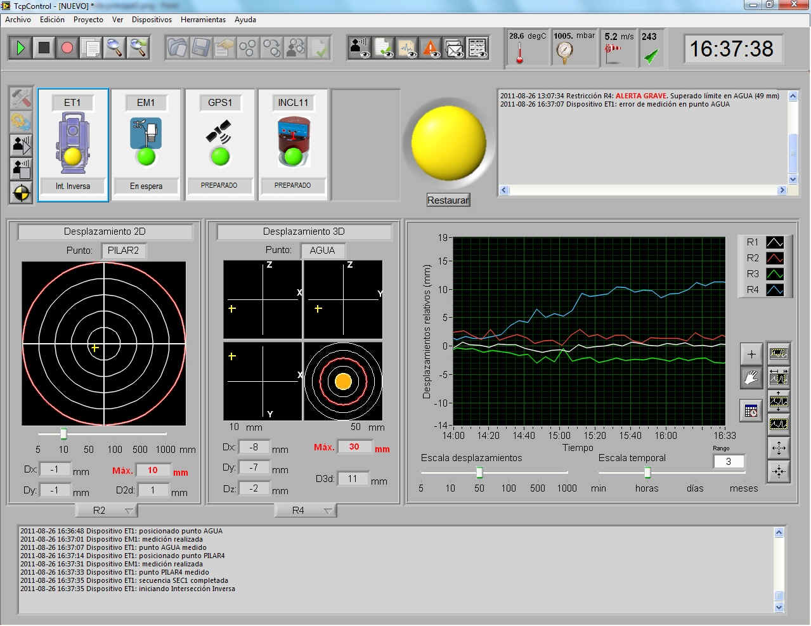Open the alert warning triangle viewer
Screen dimensions: 811x626
click(431, 48)
